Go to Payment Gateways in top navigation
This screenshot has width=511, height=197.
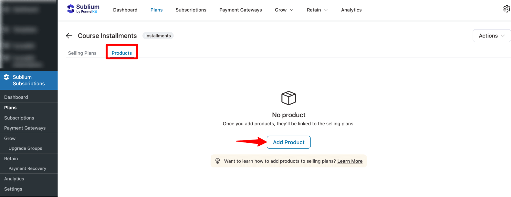pos(240,10)
